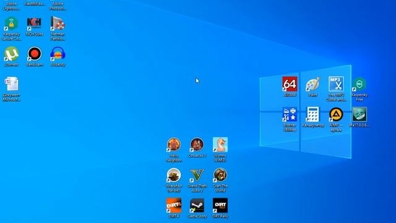Select the Kaspersky Free shield icon
396x223 pixels.
tap(359, 84)
